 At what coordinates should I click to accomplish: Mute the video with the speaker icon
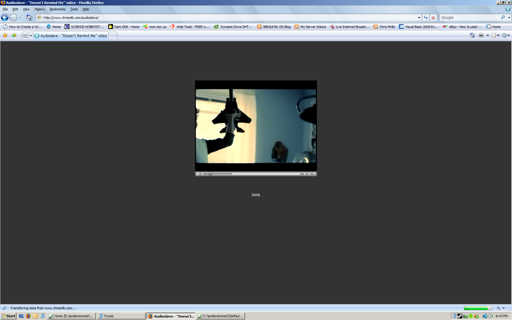(x=197, y=174)
